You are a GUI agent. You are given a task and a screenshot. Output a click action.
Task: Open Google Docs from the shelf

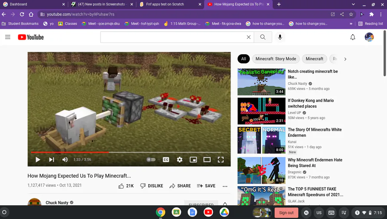click(192, 212)
